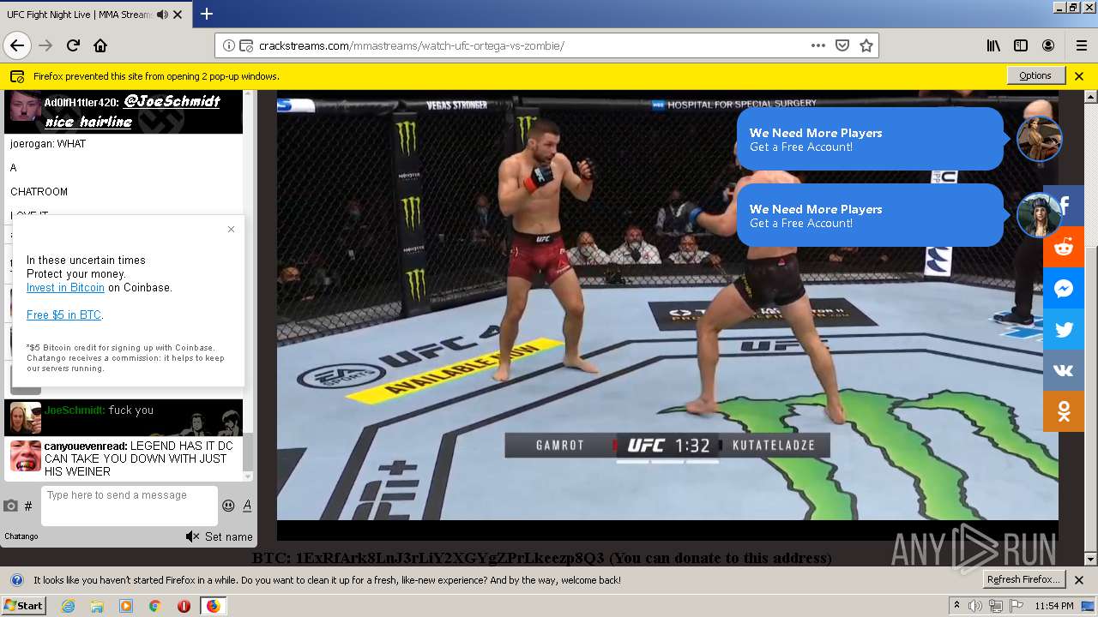Open canyouevenread's chat avatar
Screen dimensions: 1098x617
[26, 456]
